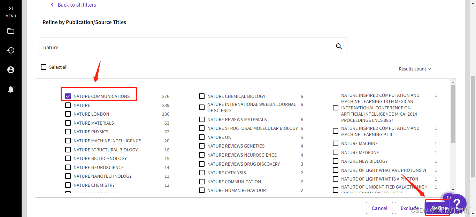Viewport: 476px width, 217px height.
Task: Click the NATURE CATALYSIS label text
Action: pyautogui.click(x=227, y=173)
